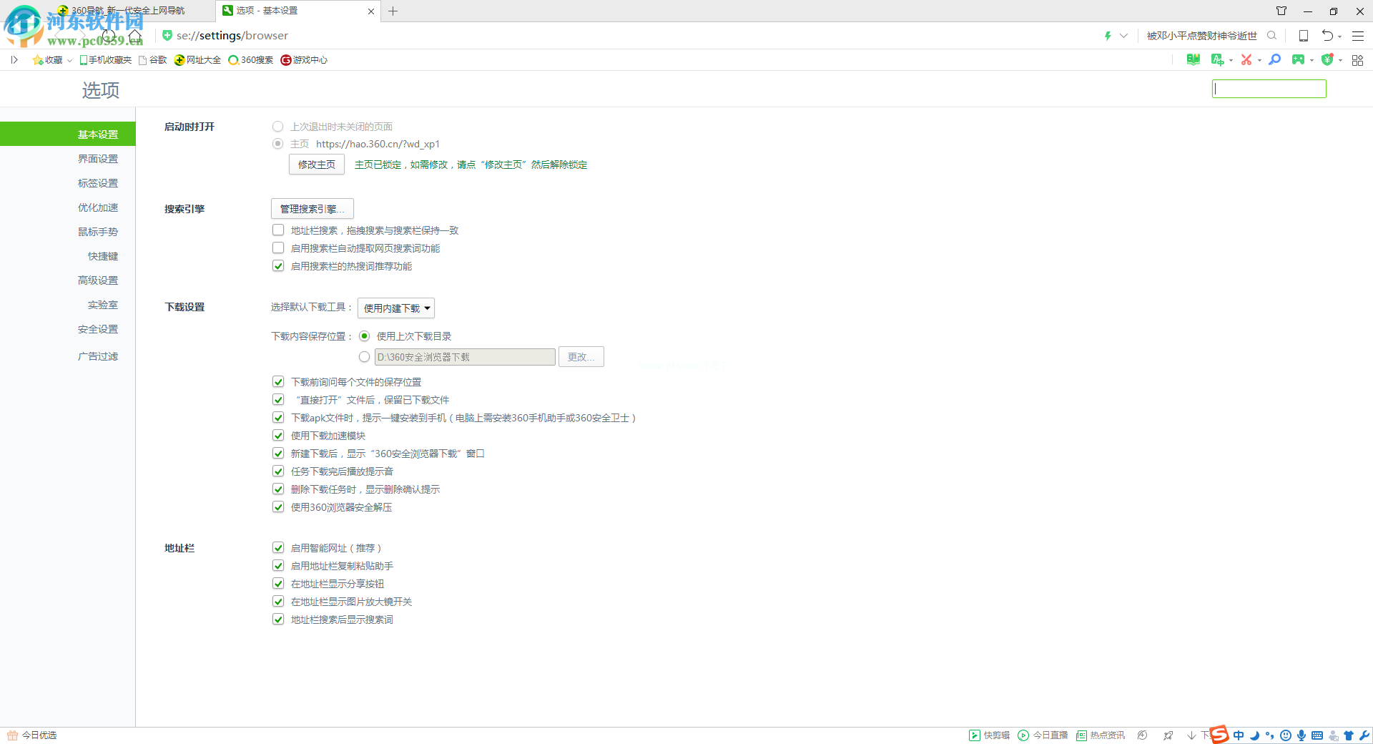Viewport: 1373px width, 744px height.
Task: Click the green lightning speed-mode icon
Action: (1108, 36)
